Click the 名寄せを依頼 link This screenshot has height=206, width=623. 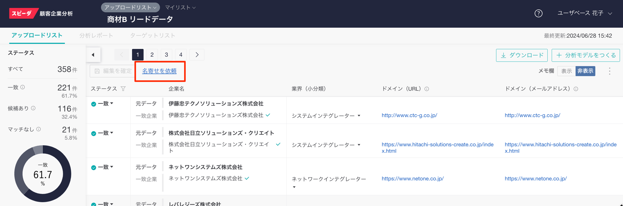coord(159,71)
